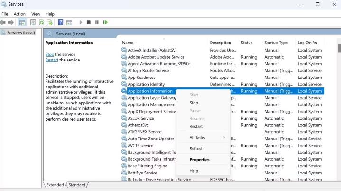Click the vertical scrollbar thumb of services list
This screenshot has width=341, height=191.
pyautogui.click(x=339, y=48)
